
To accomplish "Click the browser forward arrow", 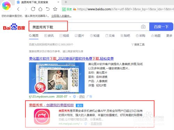I will [26, 9].
